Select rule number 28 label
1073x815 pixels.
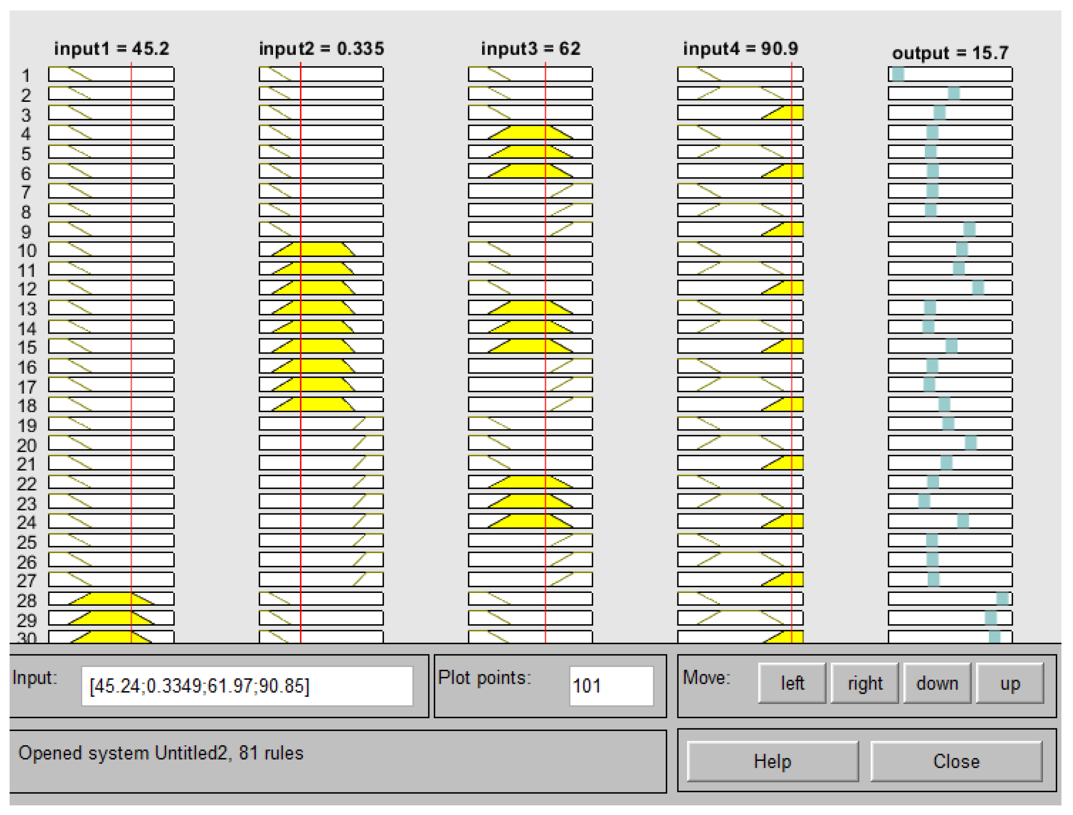pos(27,601)
